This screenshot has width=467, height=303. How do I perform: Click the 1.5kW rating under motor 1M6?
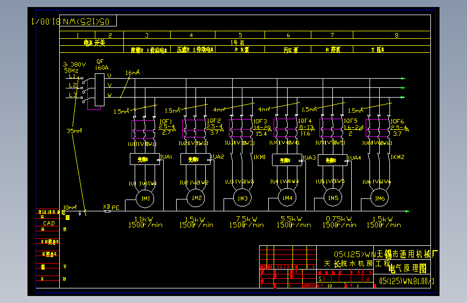pos(383,219)
